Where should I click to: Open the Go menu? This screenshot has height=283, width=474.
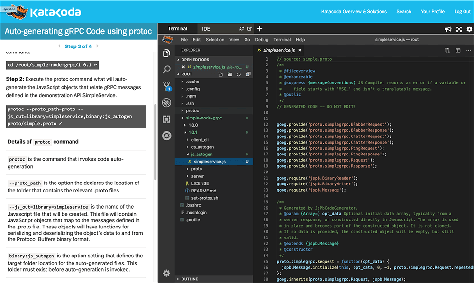pyautogui.click(x=247, y=40)
